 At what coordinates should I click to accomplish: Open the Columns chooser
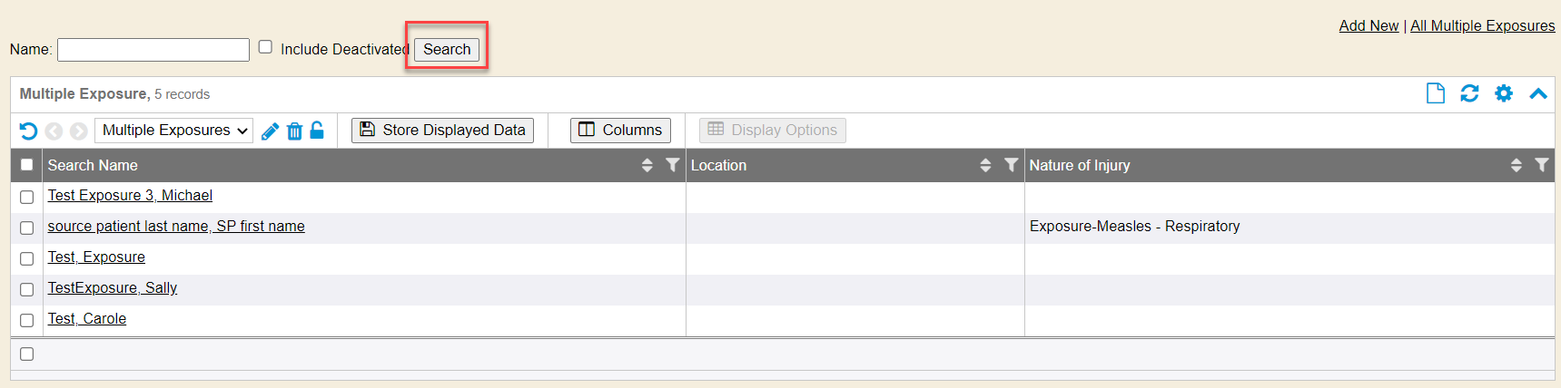621,131
